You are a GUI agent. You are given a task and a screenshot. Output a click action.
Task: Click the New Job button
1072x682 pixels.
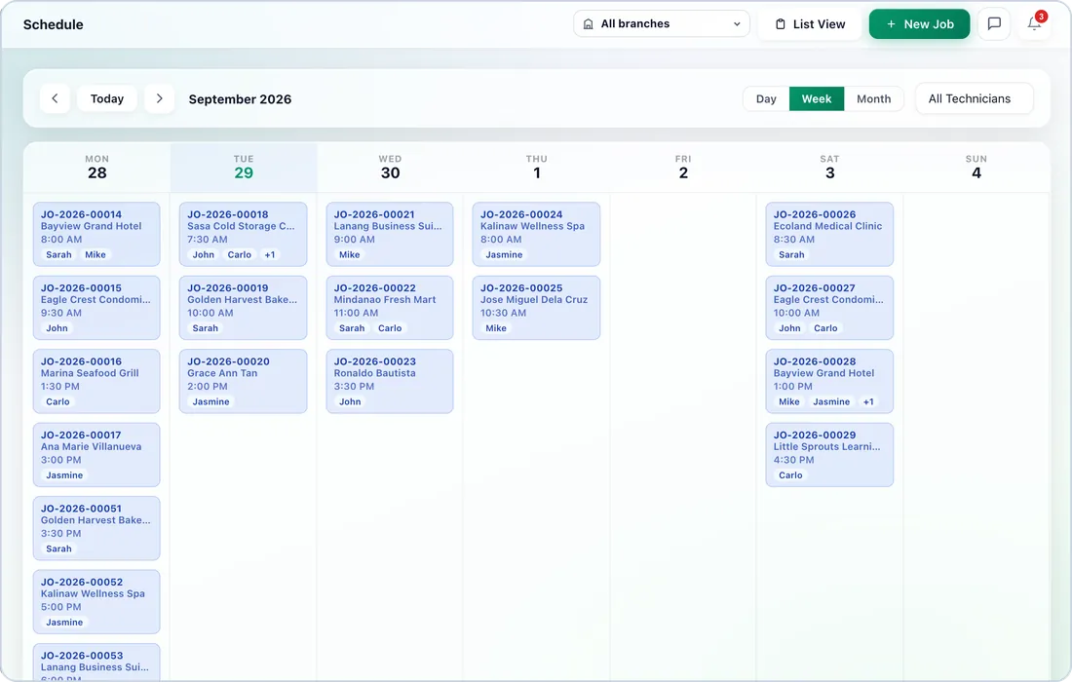click(x=920, y=24)
